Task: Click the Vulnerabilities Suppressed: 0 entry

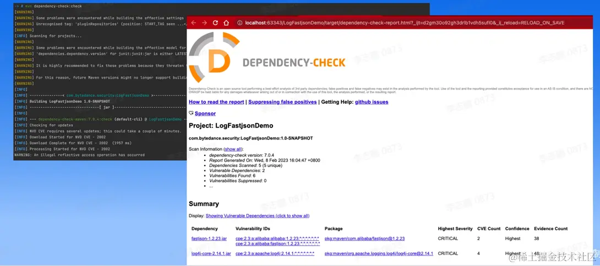Action: (x=238, y=181)
